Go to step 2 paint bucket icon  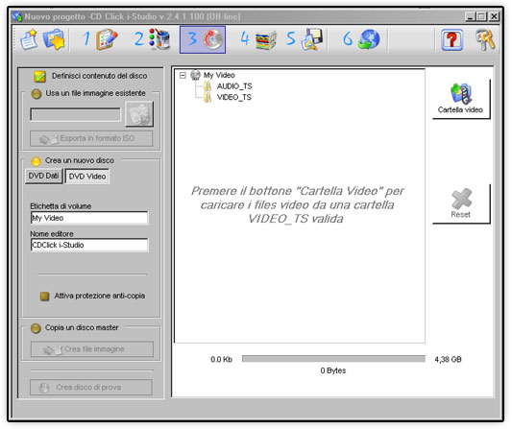coord(152,39)
